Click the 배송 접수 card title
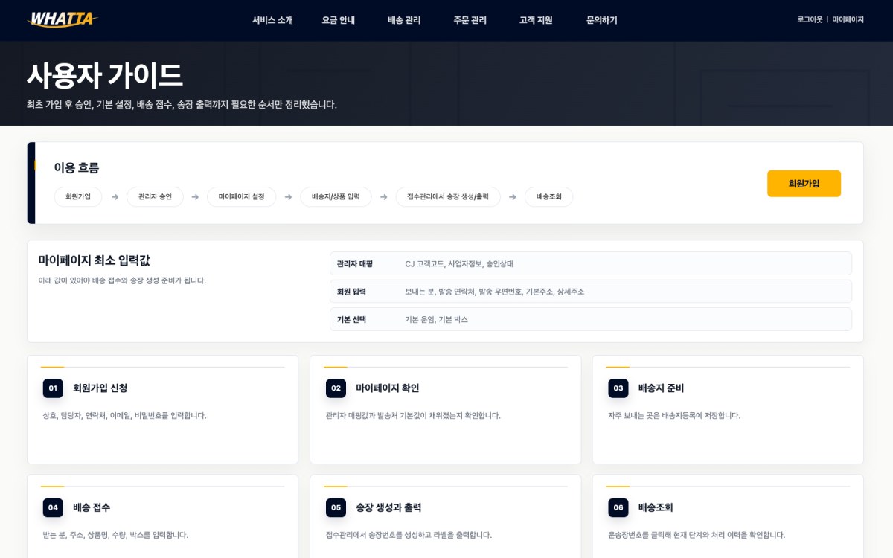 [92, 507]
